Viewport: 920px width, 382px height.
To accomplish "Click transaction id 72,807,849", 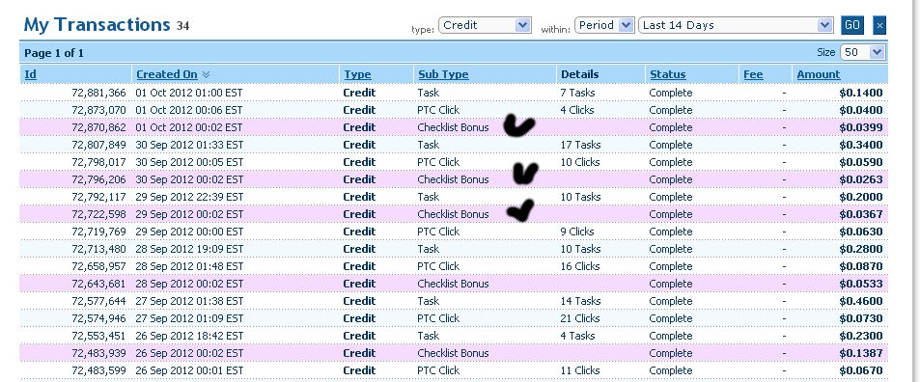I will (x=98, y=145).
